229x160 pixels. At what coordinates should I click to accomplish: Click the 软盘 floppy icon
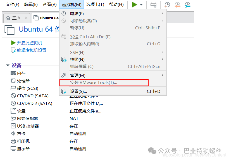pyautogui.click(x=13, y=111)
